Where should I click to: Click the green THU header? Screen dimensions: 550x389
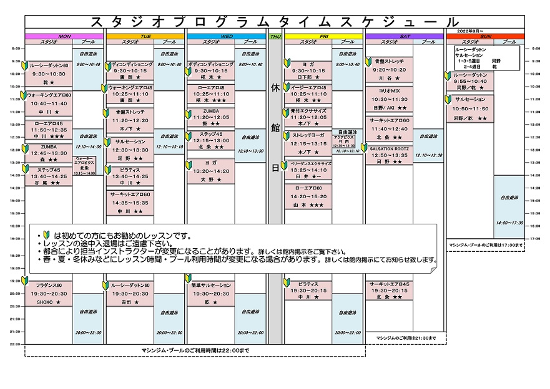[x=275, y=36]
